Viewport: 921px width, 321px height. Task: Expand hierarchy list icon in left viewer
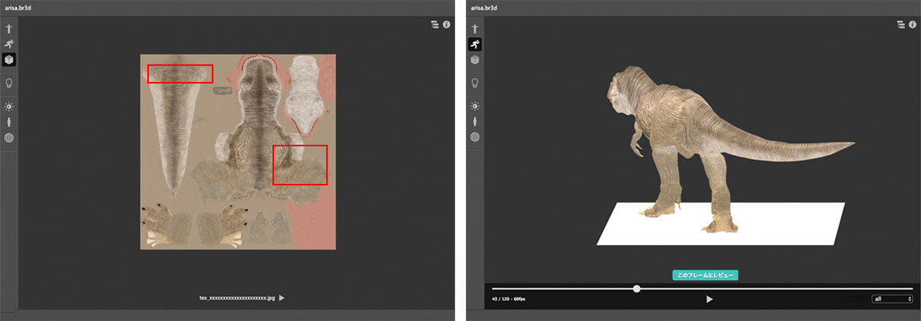[434, 25]
